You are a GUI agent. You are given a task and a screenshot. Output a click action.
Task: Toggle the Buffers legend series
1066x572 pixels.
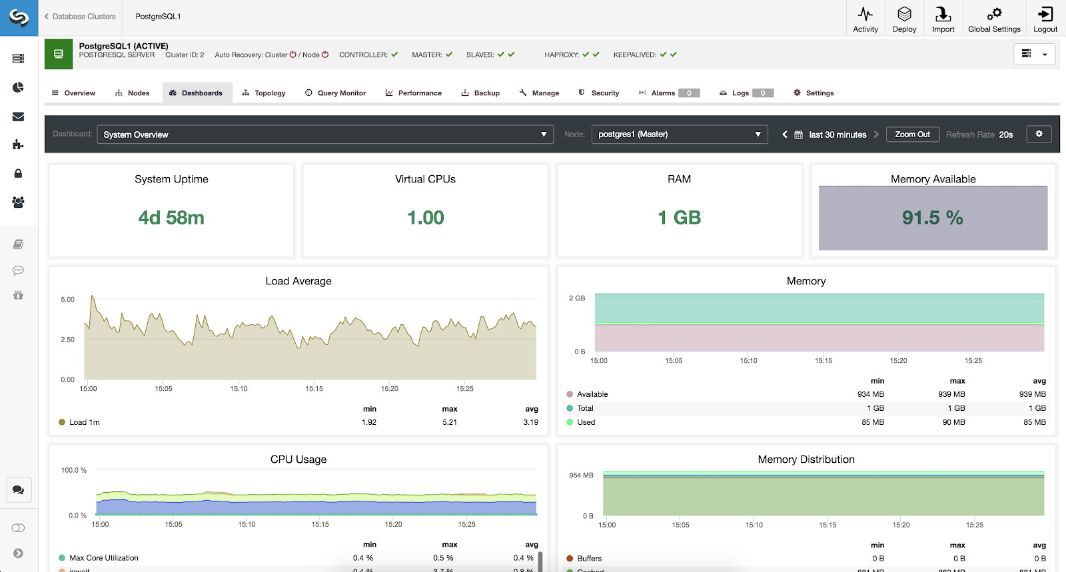[584, 559]
